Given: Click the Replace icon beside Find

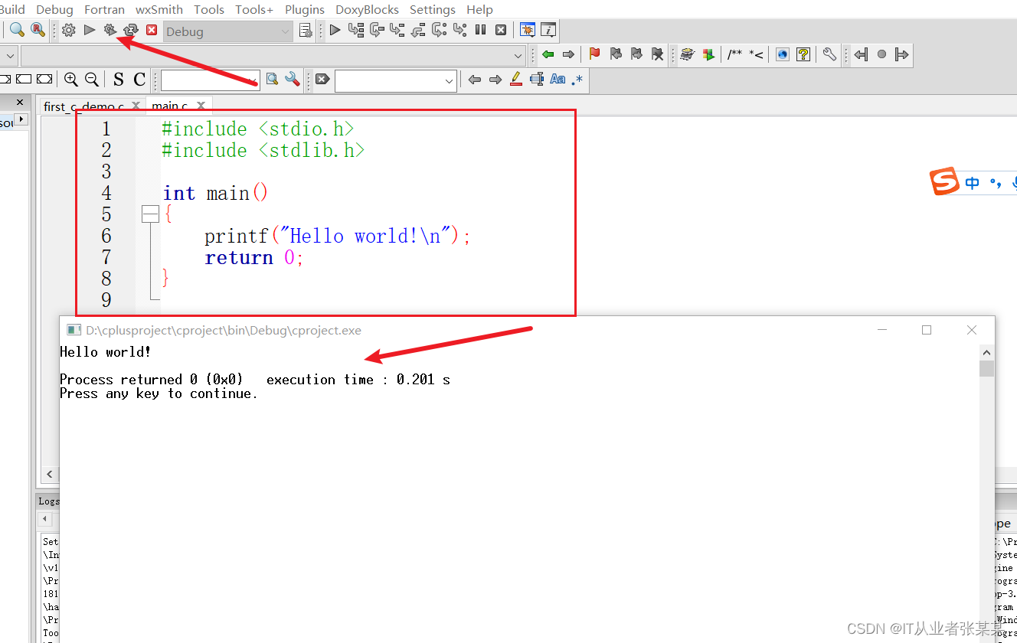Looking at the screenshot, I should (x=38, y=30).
